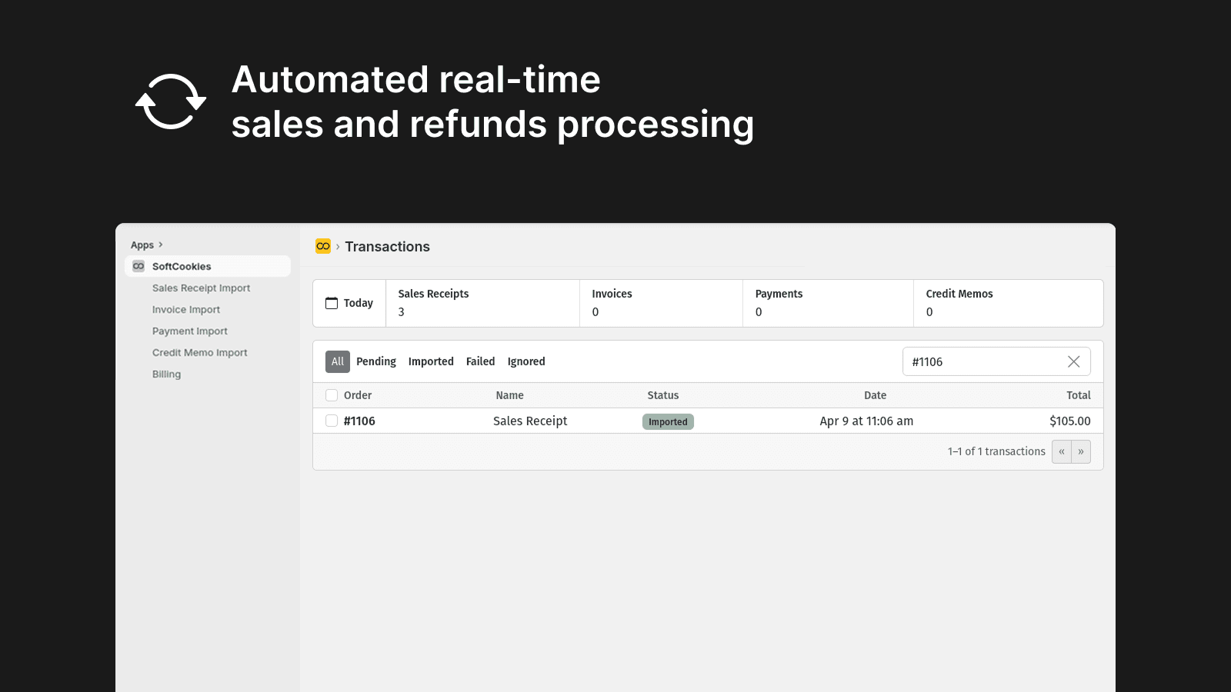Go to previous page of transactions
1231x692 pixels.
point(1062,451)
